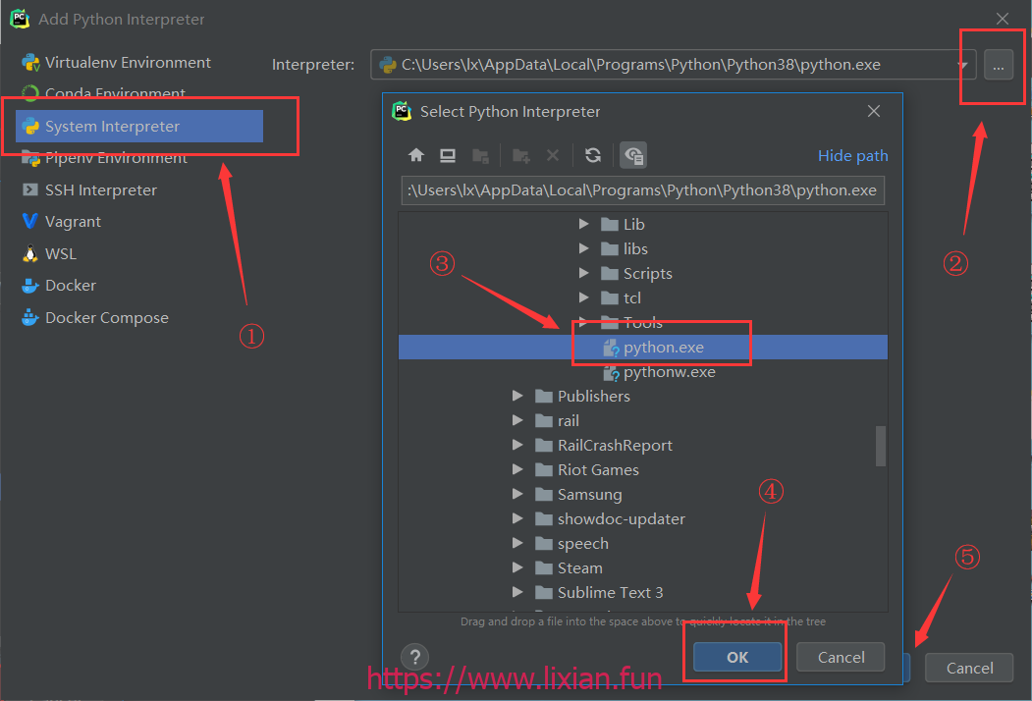Expand the Publishers folder
Image resolution: width=1032 pixels, height=701 pixels.
pos(517,396)
